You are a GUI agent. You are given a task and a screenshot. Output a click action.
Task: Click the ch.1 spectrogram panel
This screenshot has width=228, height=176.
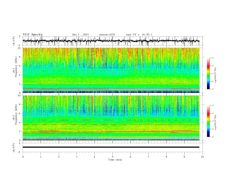(111, 70)
